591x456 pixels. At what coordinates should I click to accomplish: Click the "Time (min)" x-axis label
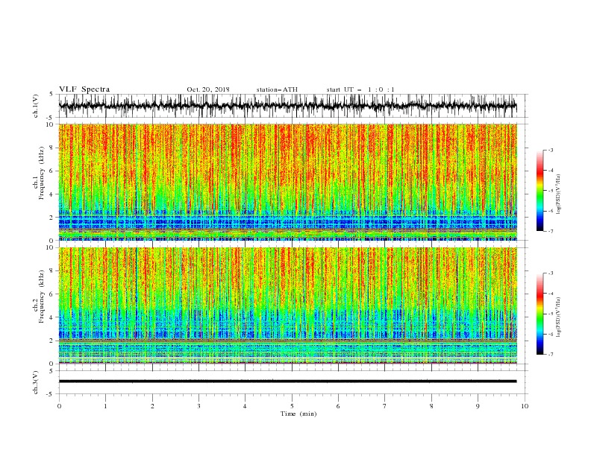tap(298, 414)
